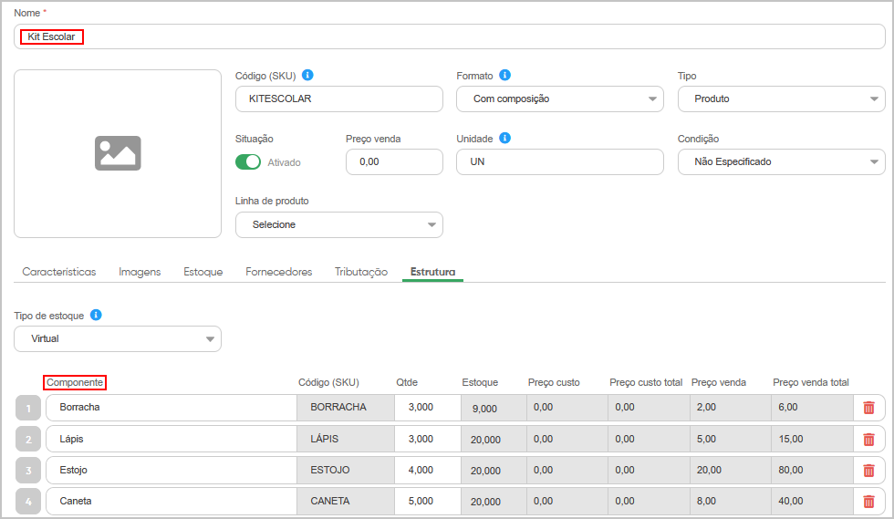Click the product image placeholder
This screenshot has width=894, height=519.
118,153
